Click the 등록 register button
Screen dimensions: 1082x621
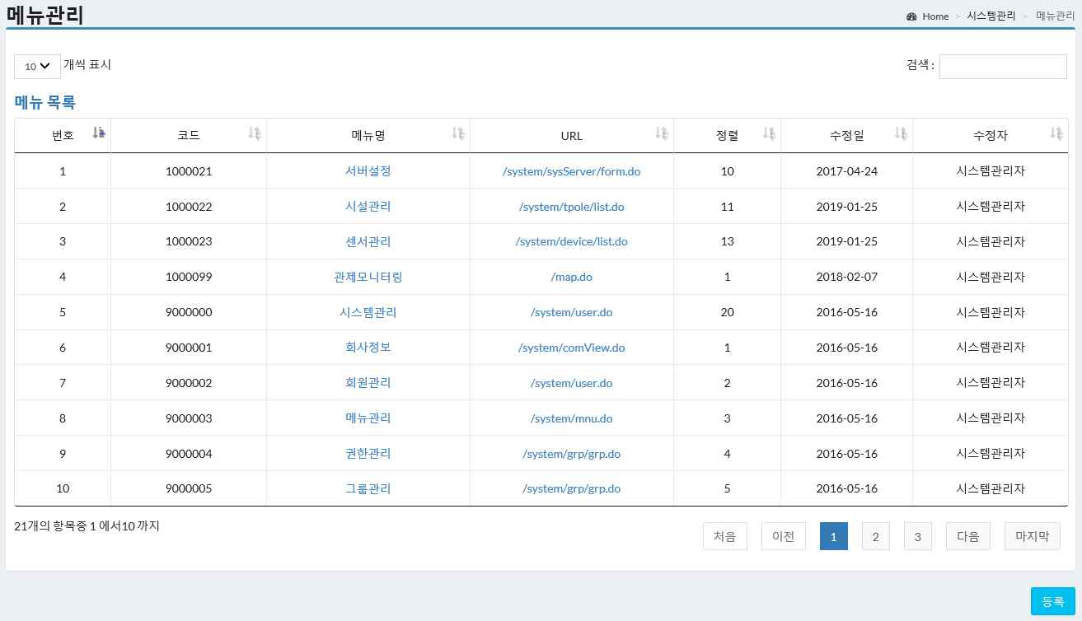pyautogui.click(x=1053, y=601)
